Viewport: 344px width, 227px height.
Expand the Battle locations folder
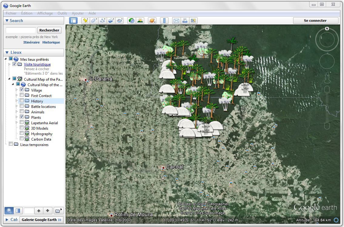(x=16, y=106)
